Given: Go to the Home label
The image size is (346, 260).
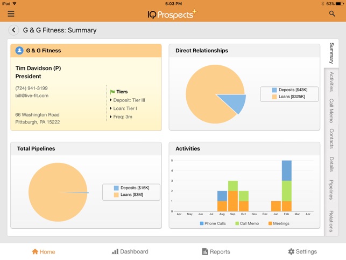Looking at the screenshot, I should pos(47,252).
